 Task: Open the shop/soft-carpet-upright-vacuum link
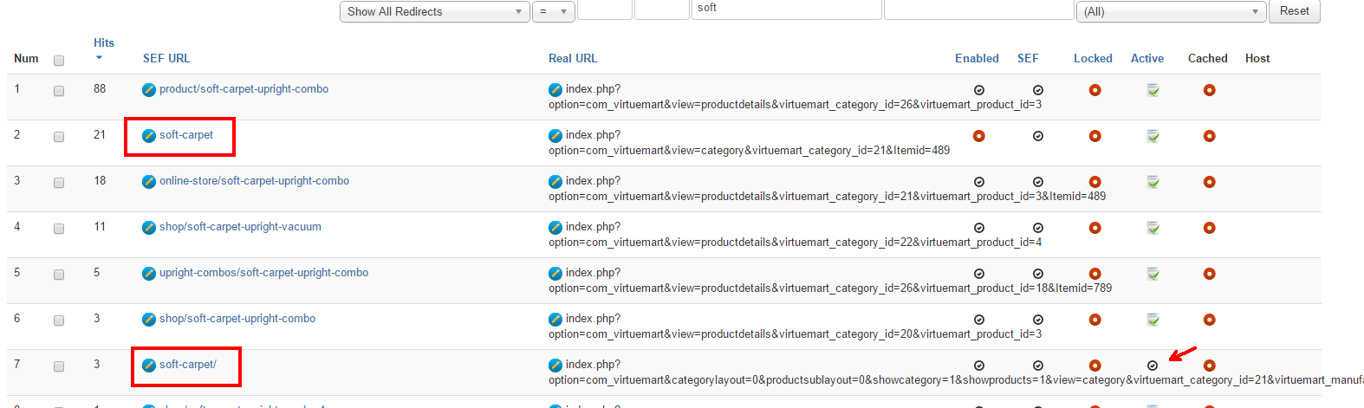coord(240,227)
